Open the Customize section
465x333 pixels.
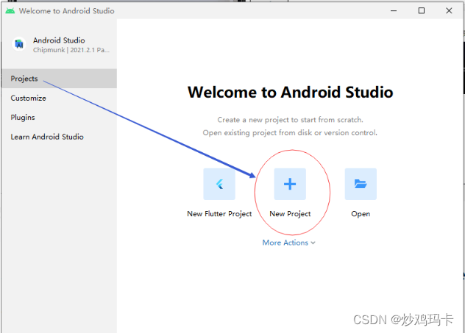click(x=59, y=98)
